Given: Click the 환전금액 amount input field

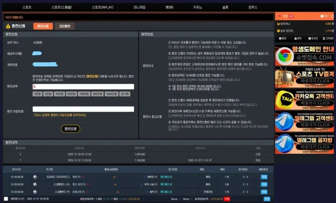Looking at the screenshot, I should pos(83,87).
